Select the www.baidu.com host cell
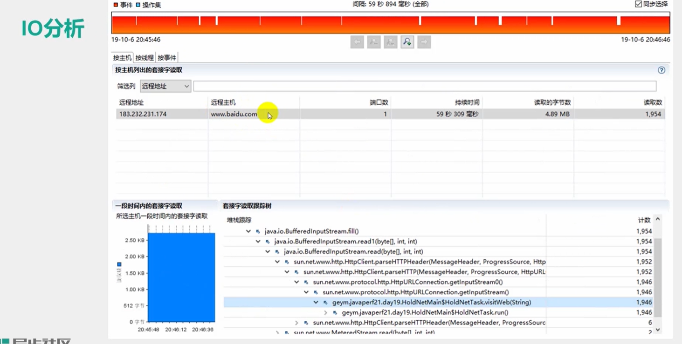The image size is (682, 344). (234, 114)
